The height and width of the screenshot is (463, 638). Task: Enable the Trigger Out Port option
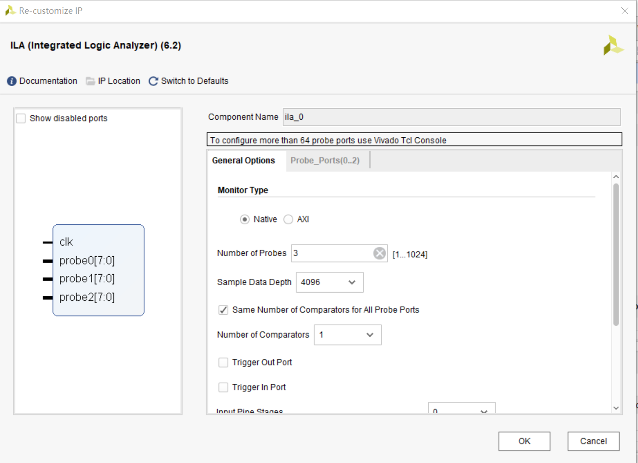click(223, 363)
